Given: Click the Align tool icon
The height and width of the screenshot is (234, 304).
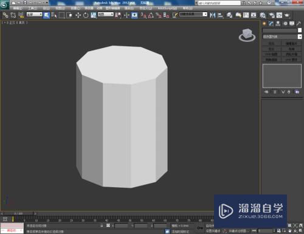Looking at the screenshot, I should [220, 15].
